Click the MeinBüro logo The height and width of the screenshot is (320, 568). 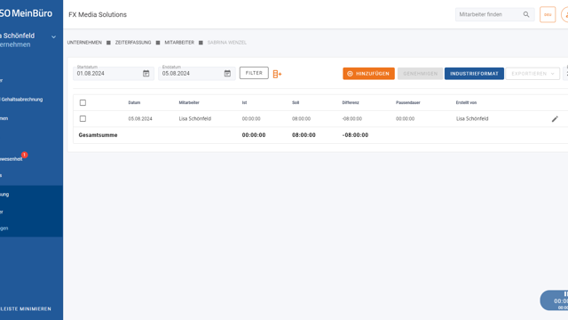pos(26,13)
